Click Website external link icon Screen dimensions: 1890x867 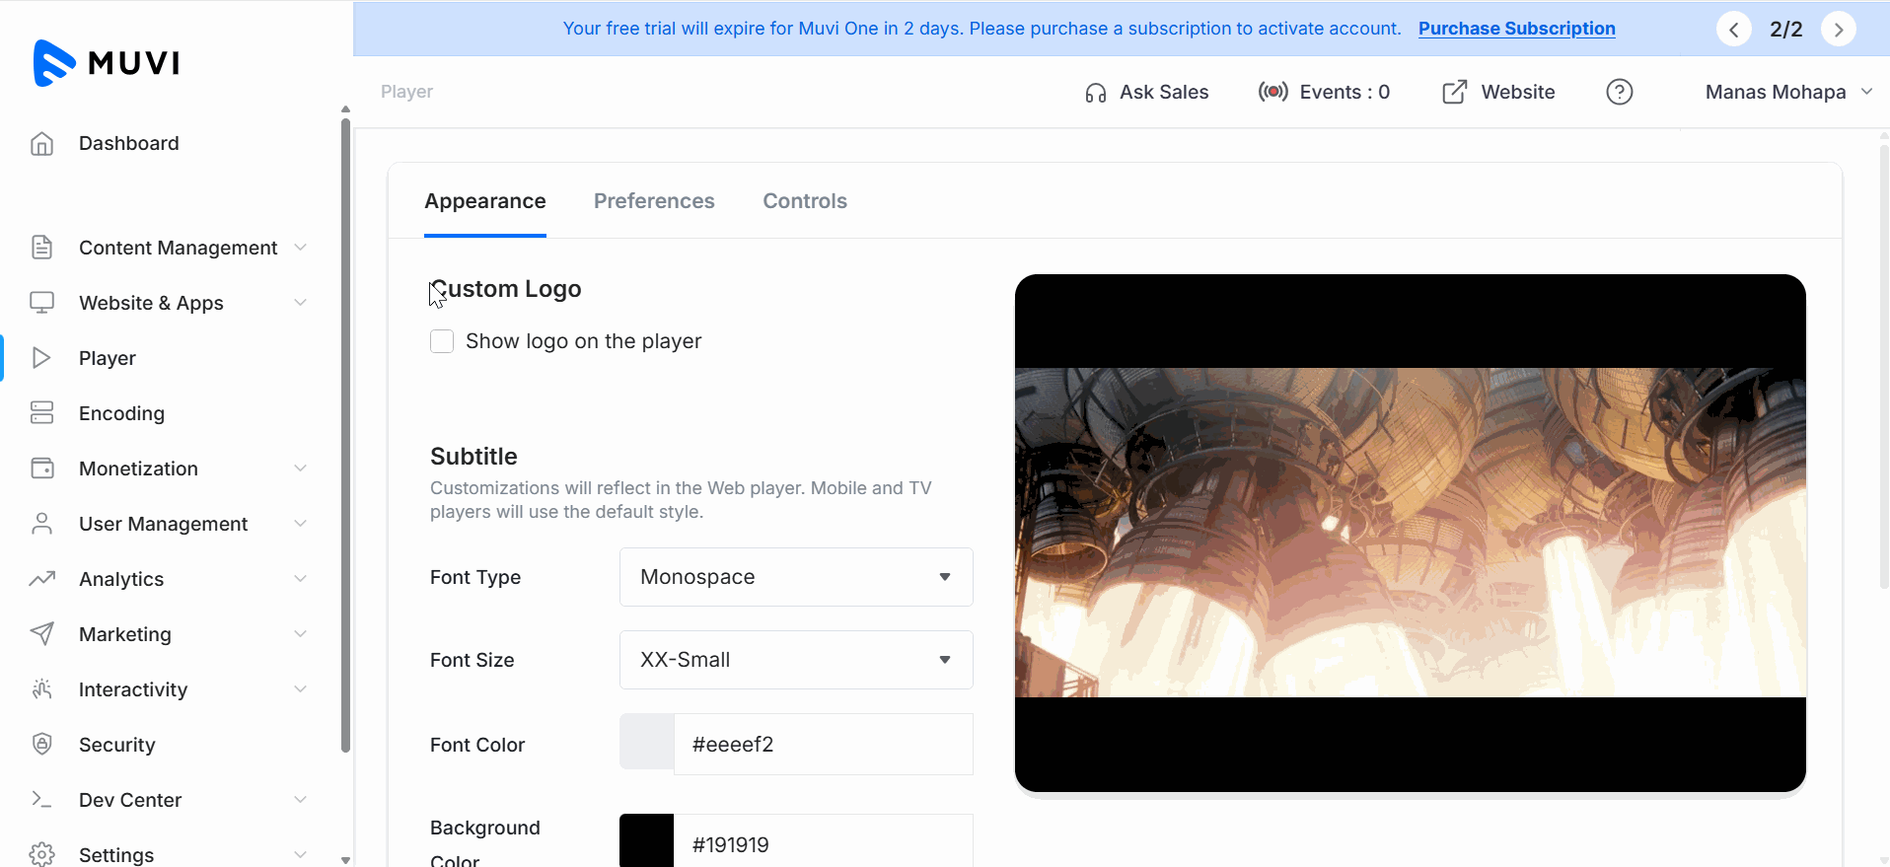coord(1454,92)
